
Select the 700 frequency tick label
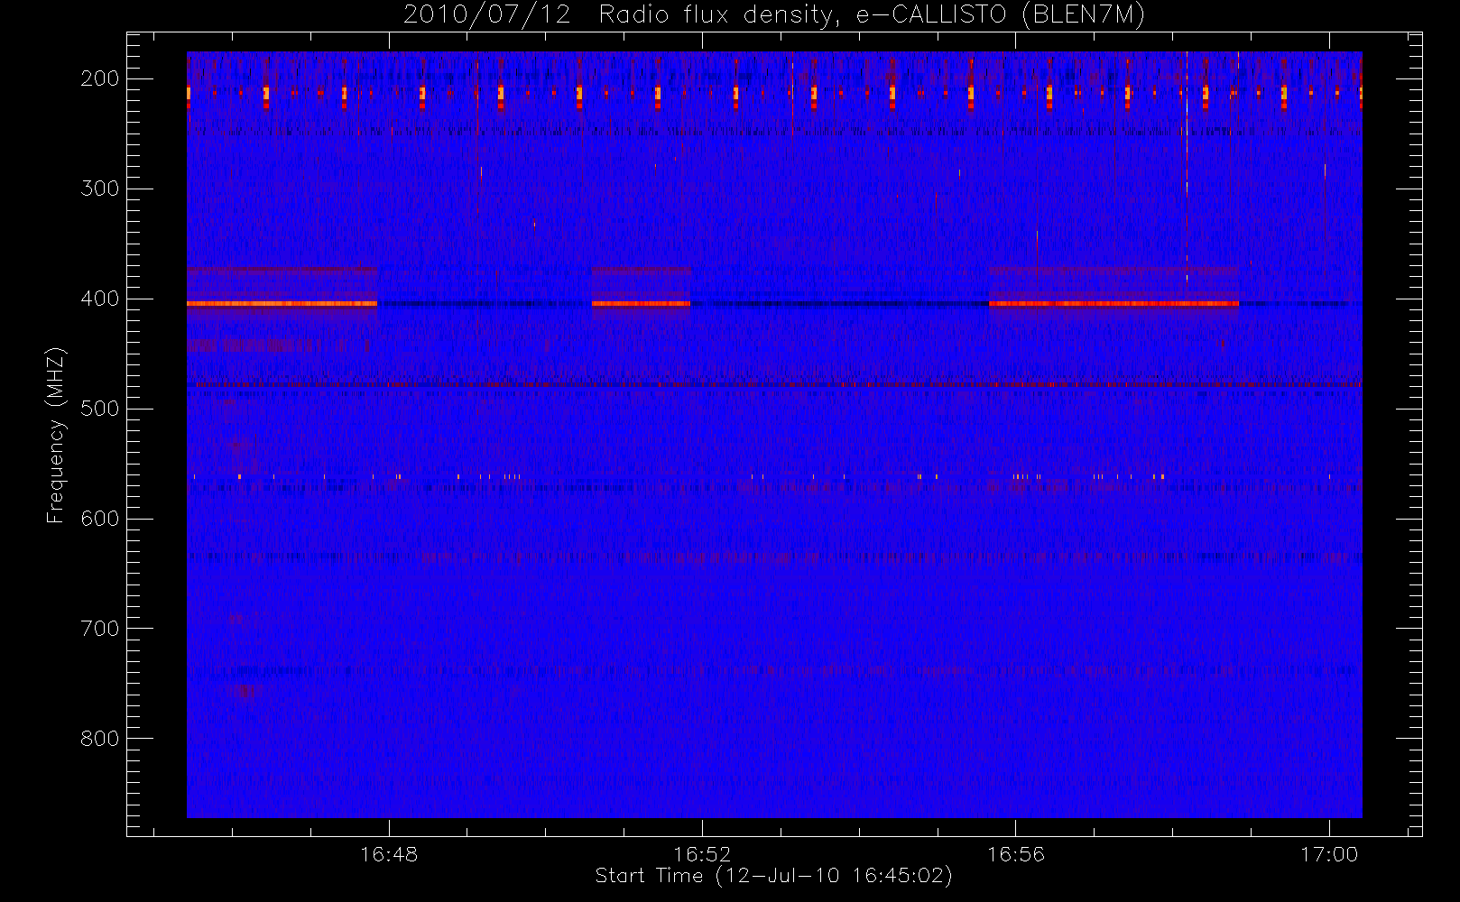pyautogui.click(x=99, y=629)
